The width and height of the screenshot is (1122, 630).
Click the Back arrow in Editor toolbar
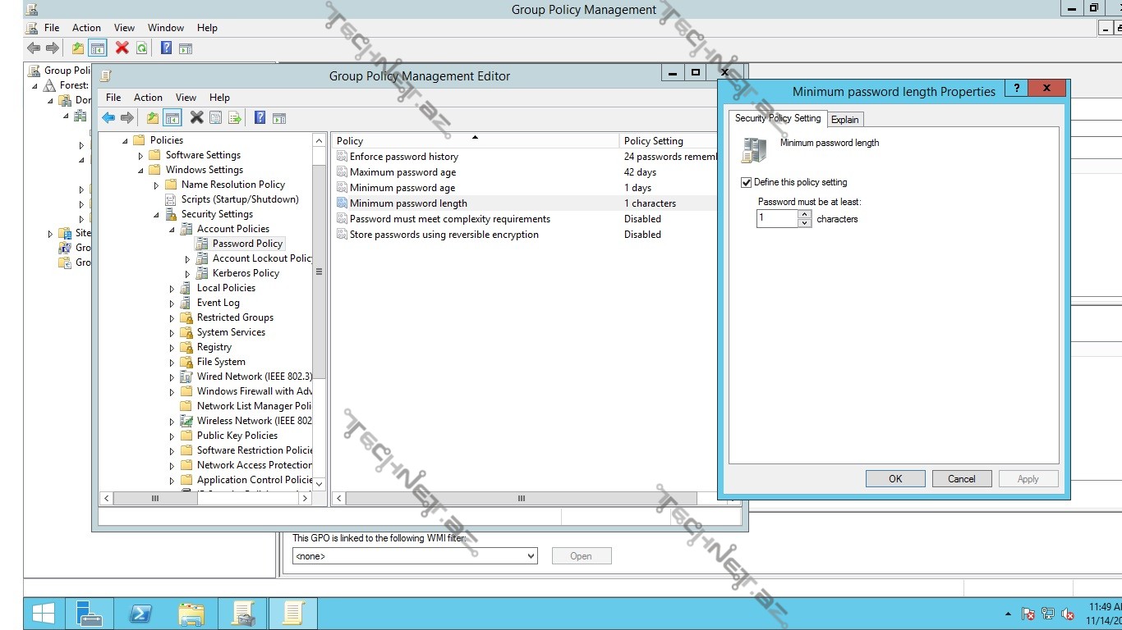tap(108, 118)
